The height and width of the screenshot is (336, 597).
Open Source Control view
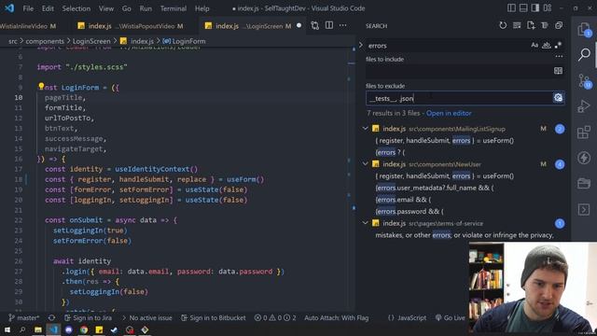point(585,81)
